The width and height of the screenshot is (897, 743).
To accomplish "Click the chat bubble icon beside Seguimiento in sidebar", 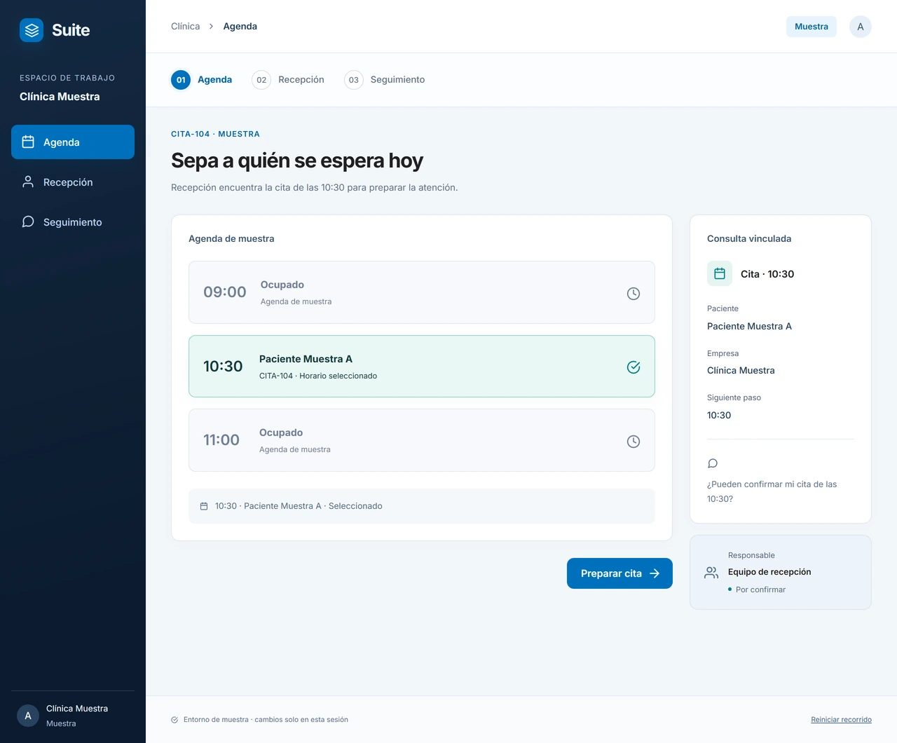I will click(28, 221).
